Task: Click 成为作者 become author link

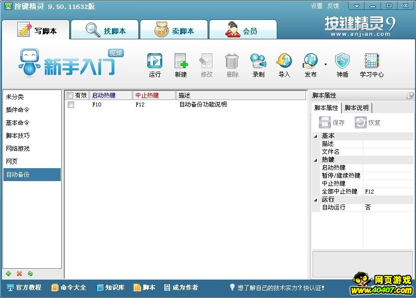Action: [x=181, y=288]
